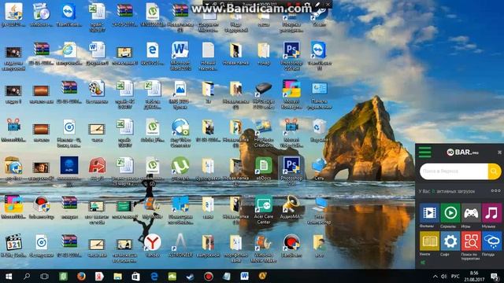
Task: Select the abDocs desktop shortcut
Action: [x=264, y=169]
